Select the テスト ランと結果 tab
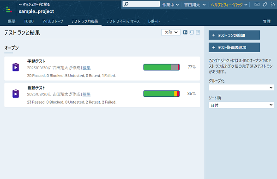This screenshot has height=179, width=277. point(84,21)
